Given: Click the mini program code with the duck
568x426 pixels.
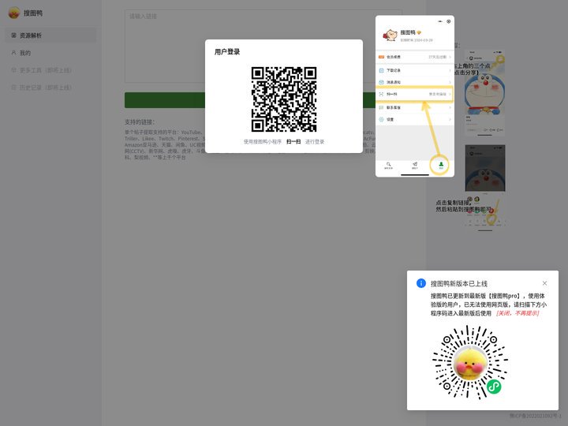Looking at the screenshot, I should pyautogui.click(x=470, y=363).
